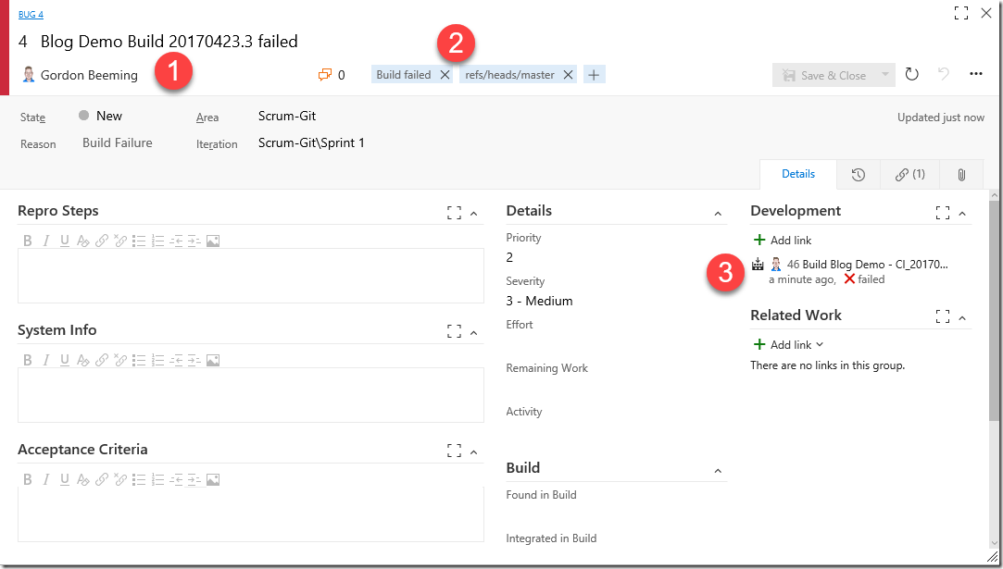Insert bulleted list in Repro Steps
This screenshot has width=1003, height=569.
click(x=139, y=241)
